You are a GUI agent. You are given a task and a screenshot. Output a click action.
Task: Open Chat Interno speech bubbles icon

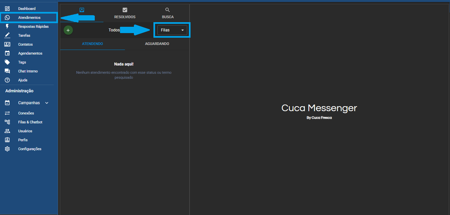coord(7,71)
